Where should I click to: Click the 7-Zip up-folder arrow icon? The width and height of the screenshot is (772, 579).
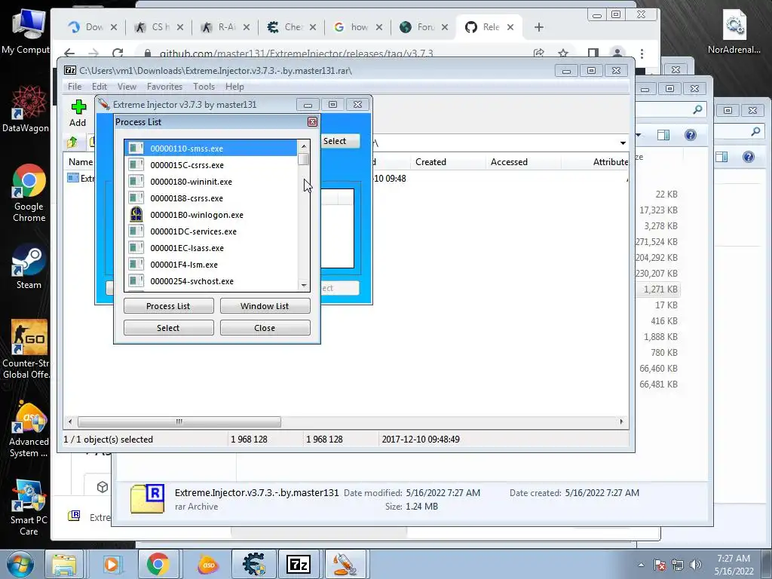(72, 142)
